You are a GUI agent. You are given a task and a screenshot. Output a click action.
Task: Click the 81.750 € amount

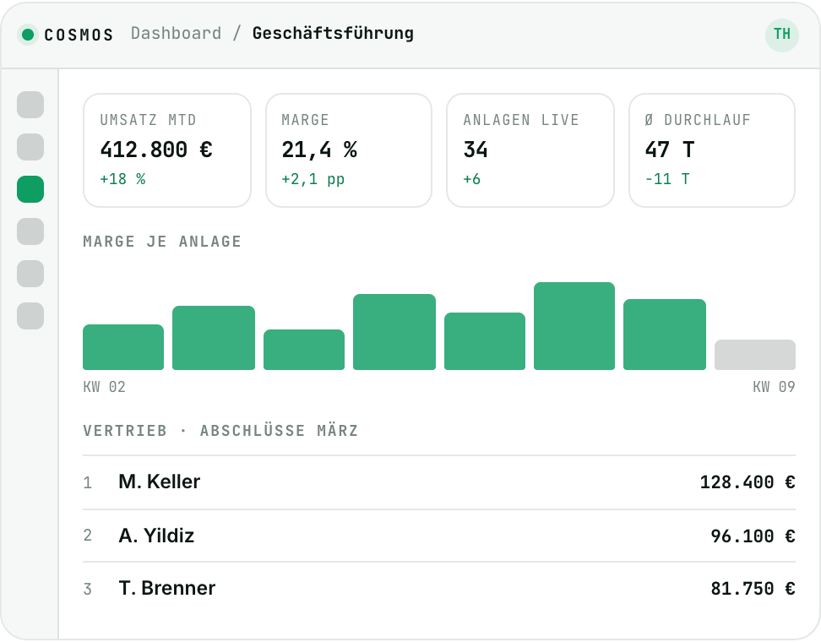click(753, 589)
